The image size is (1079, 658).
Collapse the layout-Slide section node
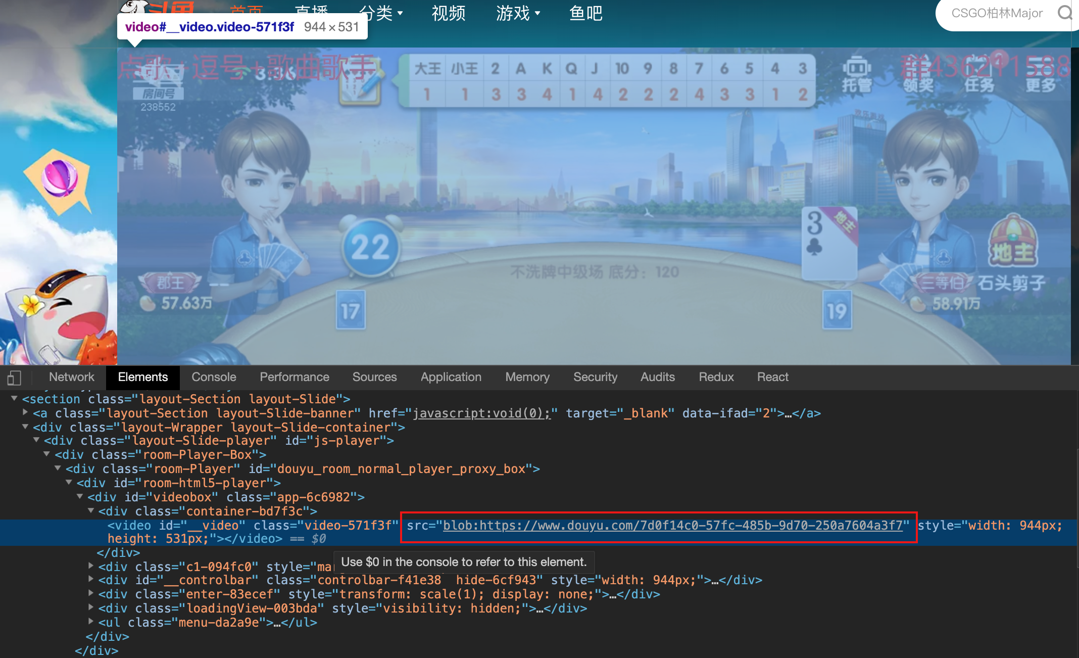coord(14,399)
